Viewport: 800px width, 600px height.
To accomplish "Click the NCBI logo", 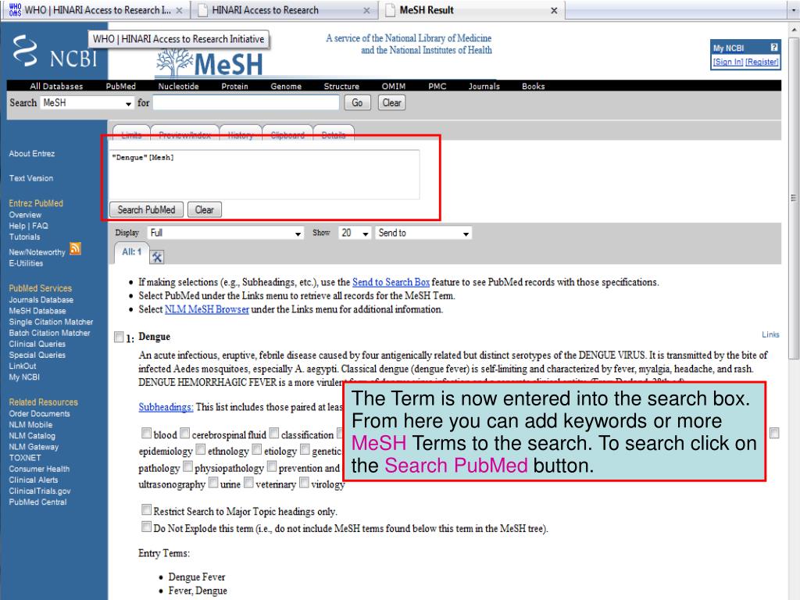I will [55, 52].
